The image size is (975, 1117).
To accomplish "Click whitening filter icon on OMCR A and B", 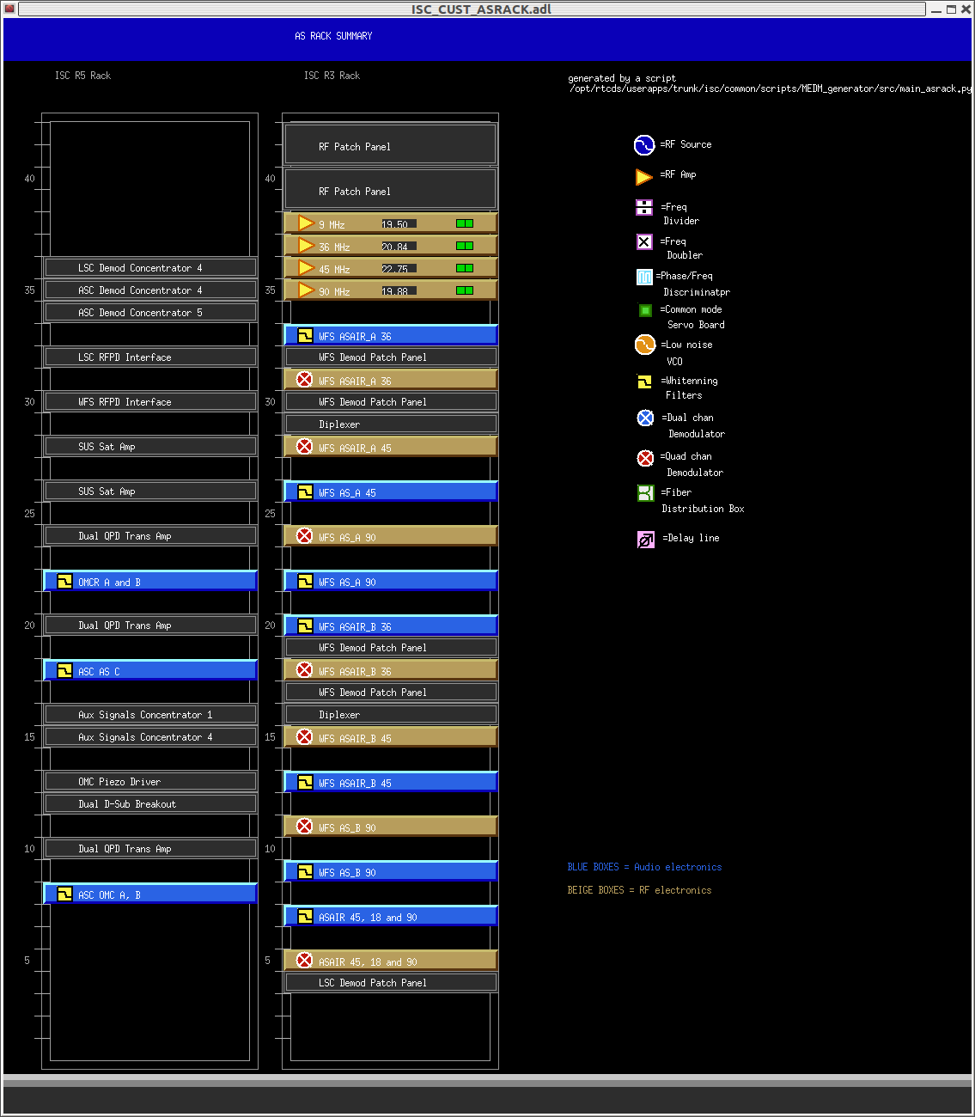I will pos(64,581).
